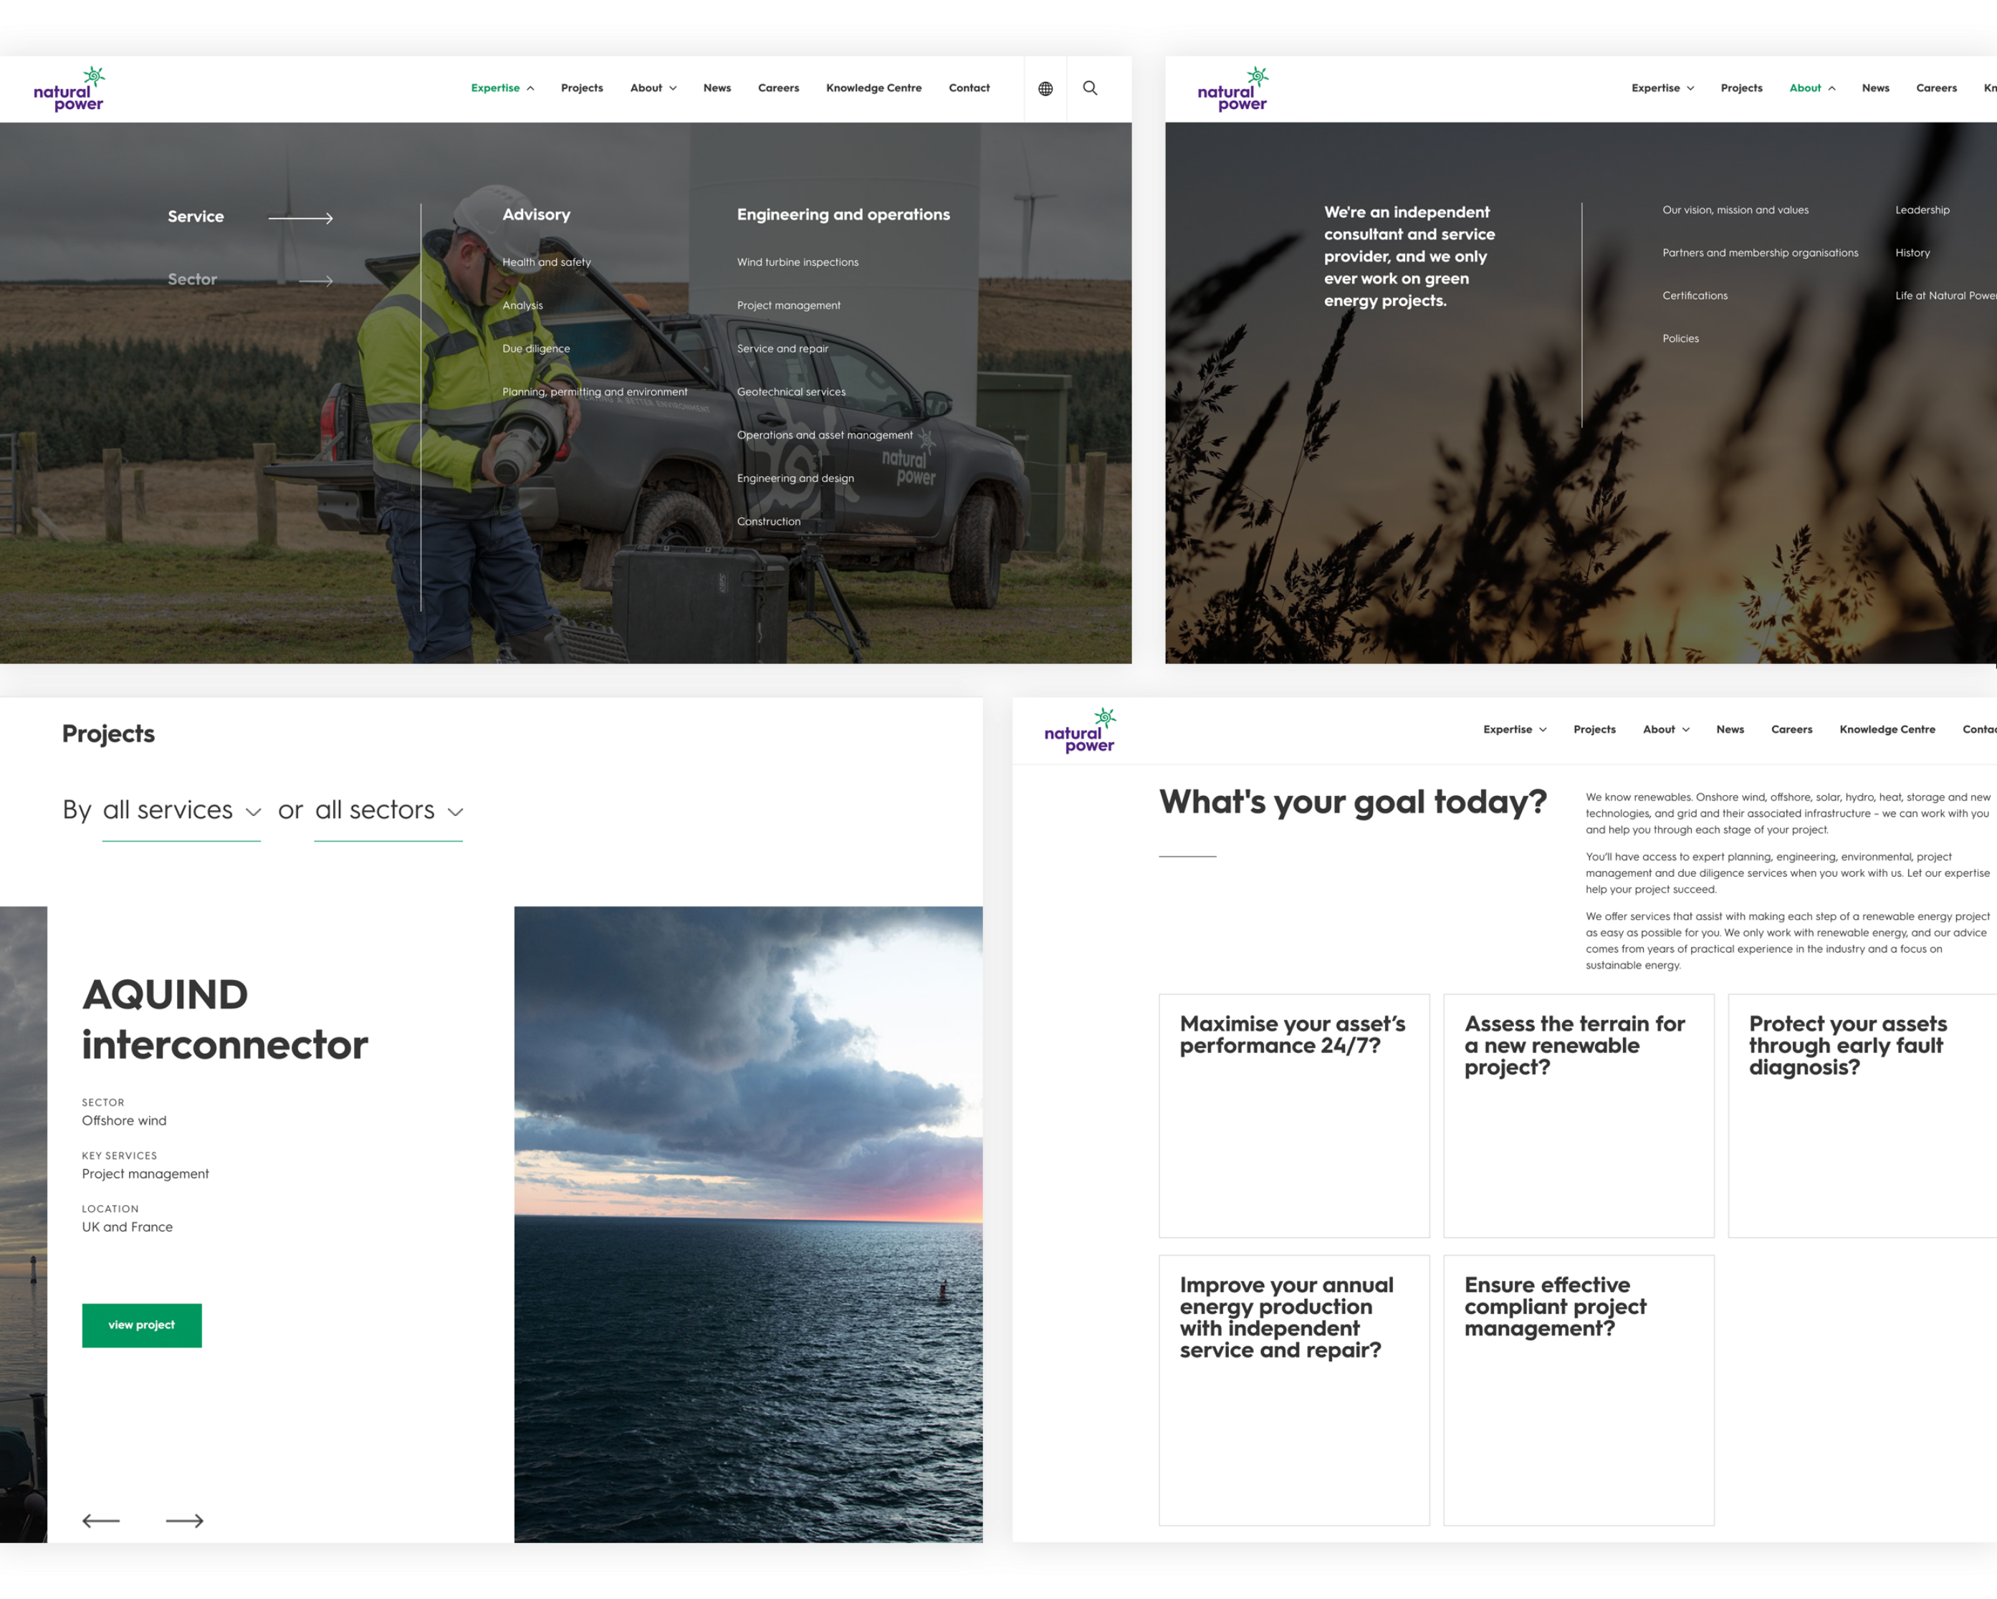1997x1599 pixels.
Task: Select Careers in the top-left navbar
Action: 778,88
